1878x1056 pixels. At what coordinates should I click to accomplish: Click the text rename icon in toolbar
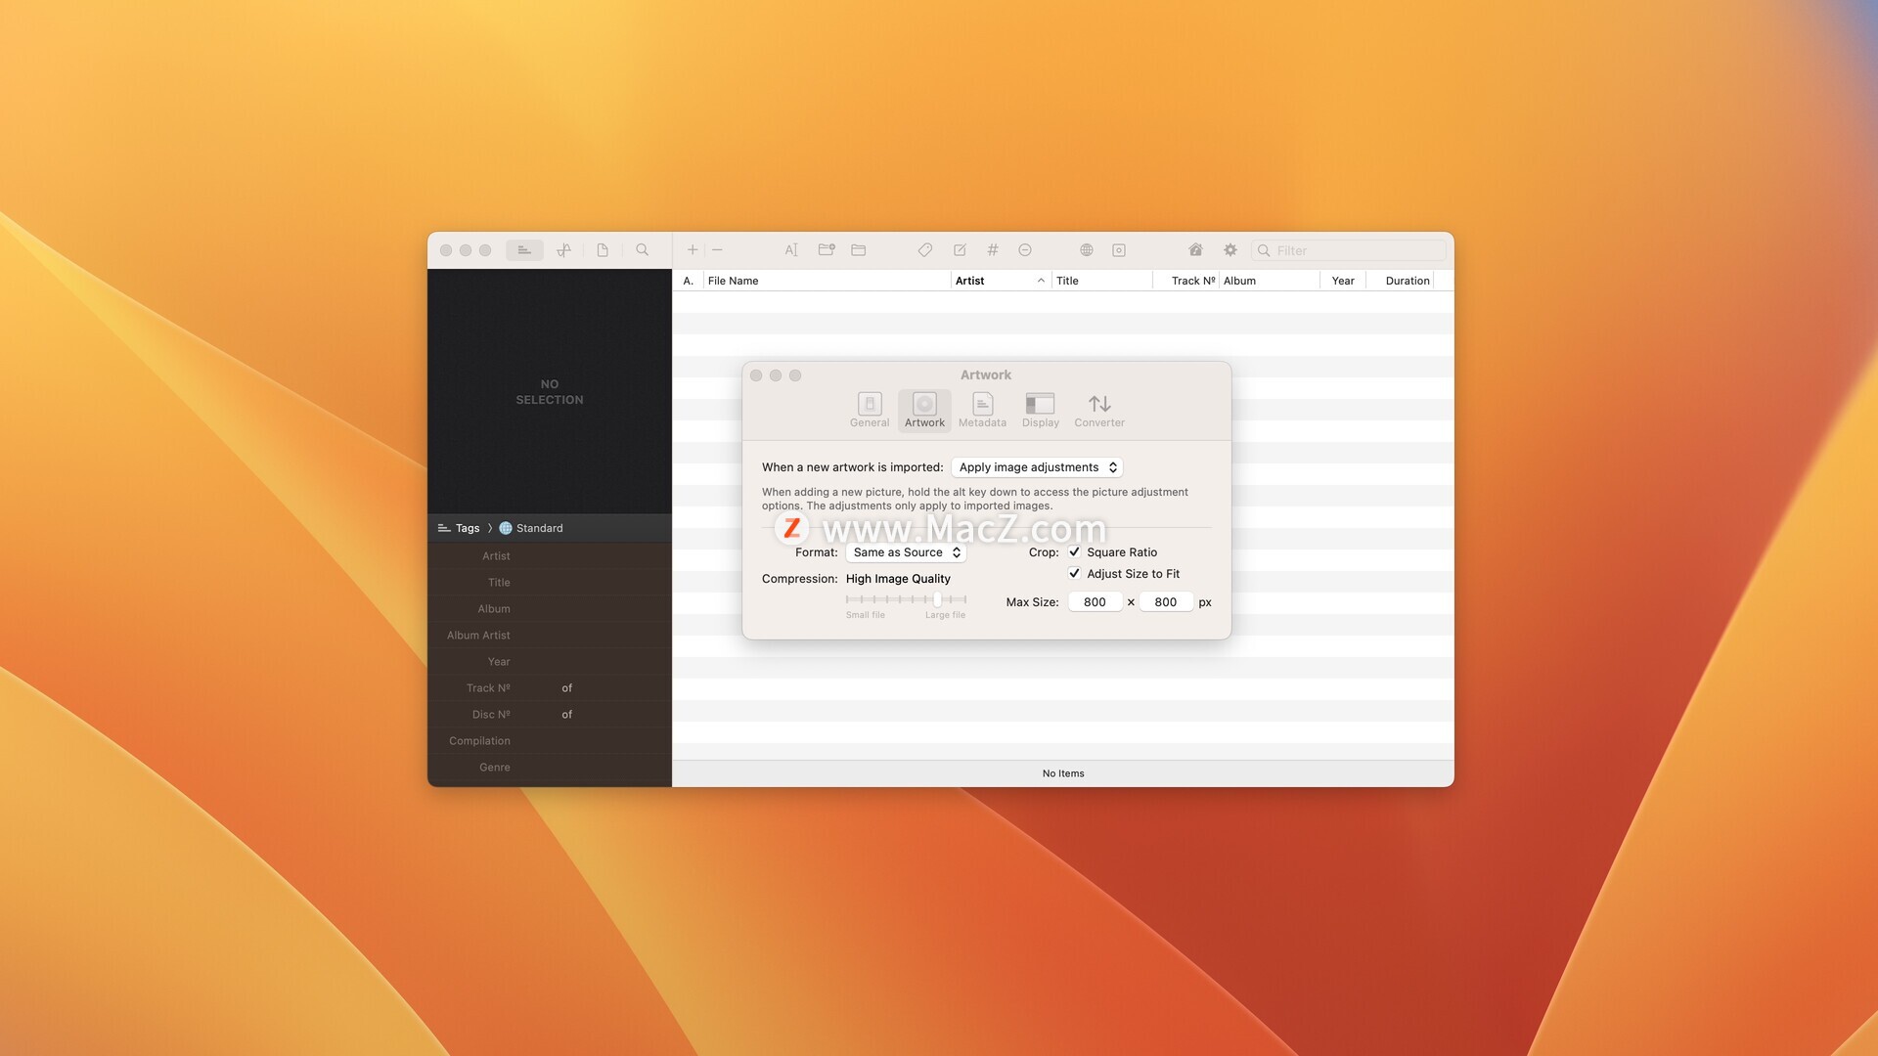[x=791, y=250]
